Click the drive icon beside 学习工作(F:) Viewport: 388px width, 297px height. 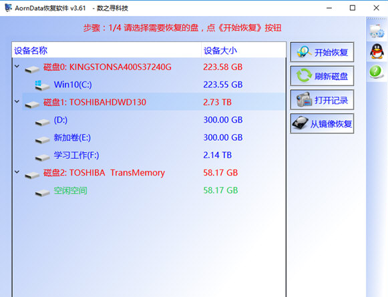coord(42,157)
